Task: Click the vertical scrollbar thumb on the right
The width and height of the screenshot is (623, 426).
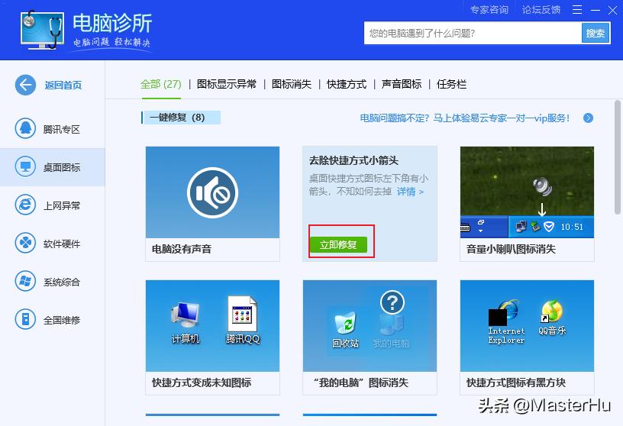Action: (x=618, y=157)
